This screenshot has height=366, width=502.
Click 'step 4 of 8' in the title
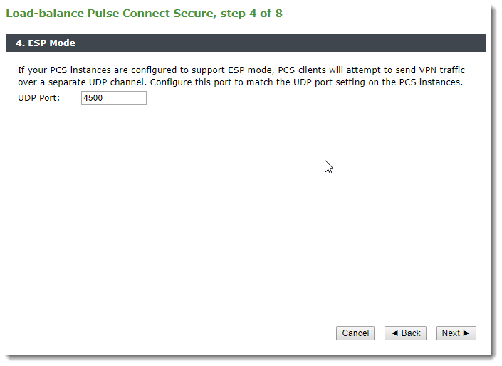pos(251,14)
